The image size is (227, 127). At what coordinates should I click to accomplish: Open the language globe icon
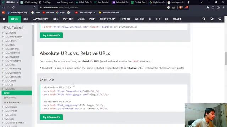click(212, 19)
